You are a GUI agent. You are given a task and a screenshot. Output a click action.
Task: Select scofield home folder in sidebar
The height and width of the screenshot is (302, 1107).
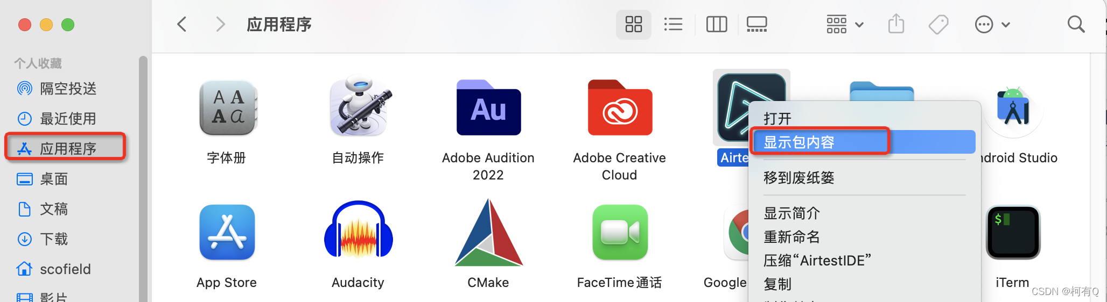(65, 269)
